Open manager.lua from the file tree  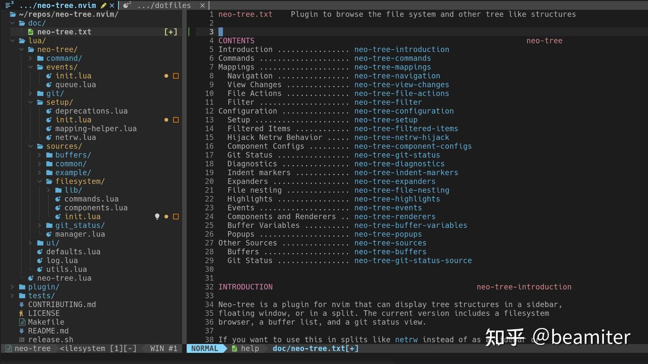[80, 234]
